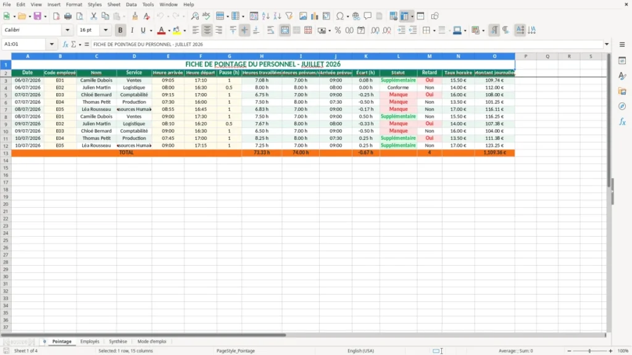Click the sidebar settings hamburger button
This screenshot has width=632, height=355.
pos(622,44)
